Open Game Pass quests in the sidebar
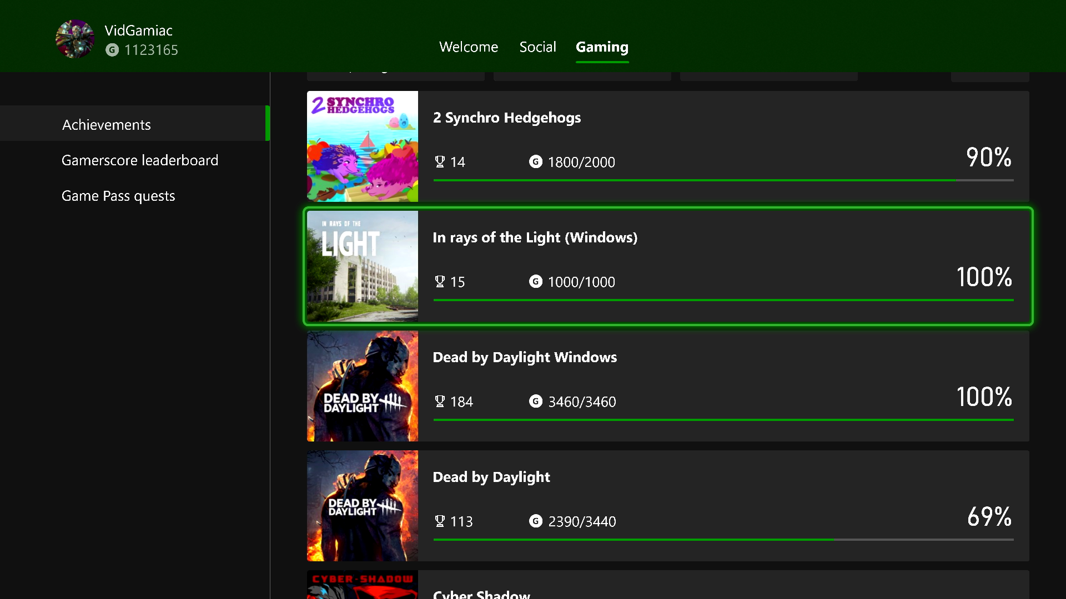Viewport: 1066px width, 599px height. 118,196
